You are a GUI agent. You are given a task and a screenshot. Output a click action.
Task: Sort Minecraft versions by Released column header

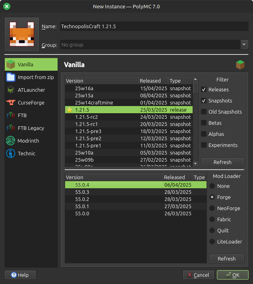click(x=153, y=81)
